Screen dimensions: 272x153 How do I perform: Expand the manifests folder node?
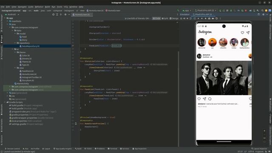[8, 21]
